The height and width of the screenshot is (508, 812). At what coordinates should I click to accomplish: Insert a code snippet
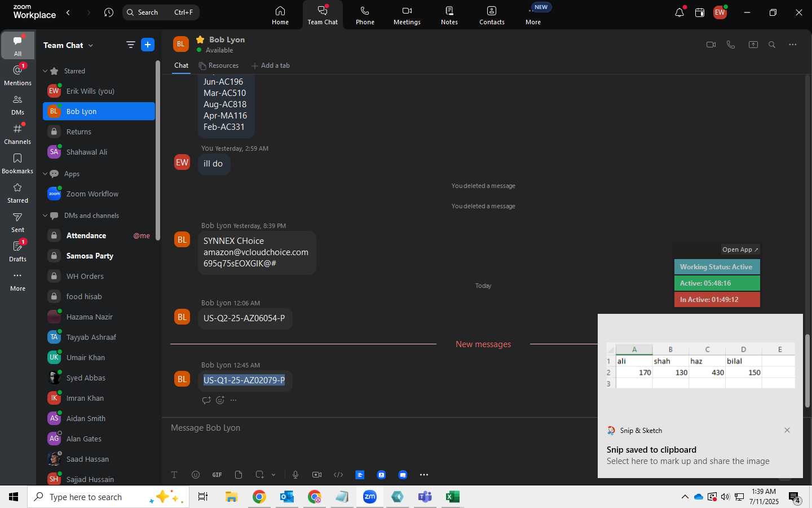[x=338, y=475]
